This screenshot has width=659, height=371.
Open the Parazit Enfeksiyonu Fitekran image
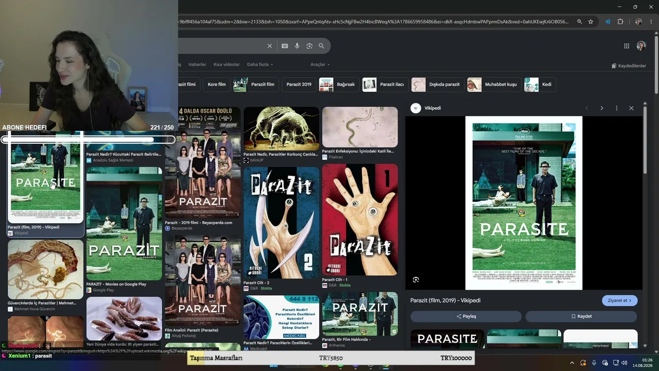tap(360, 127)
